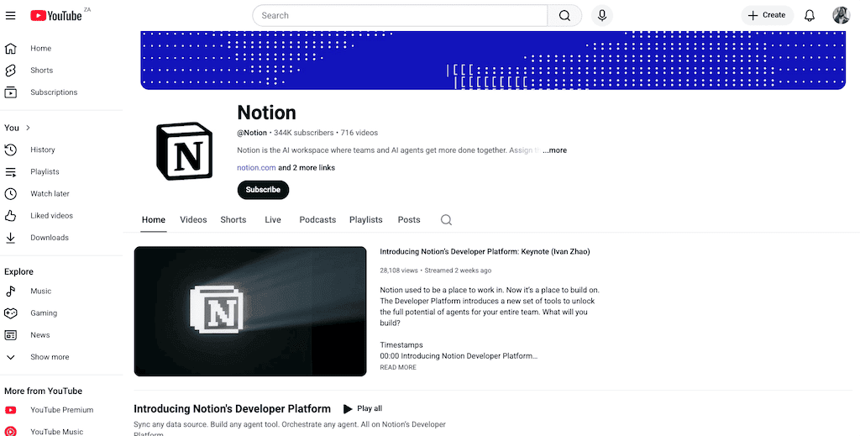
Task: Click '716 videos' text
Action: 359,133
